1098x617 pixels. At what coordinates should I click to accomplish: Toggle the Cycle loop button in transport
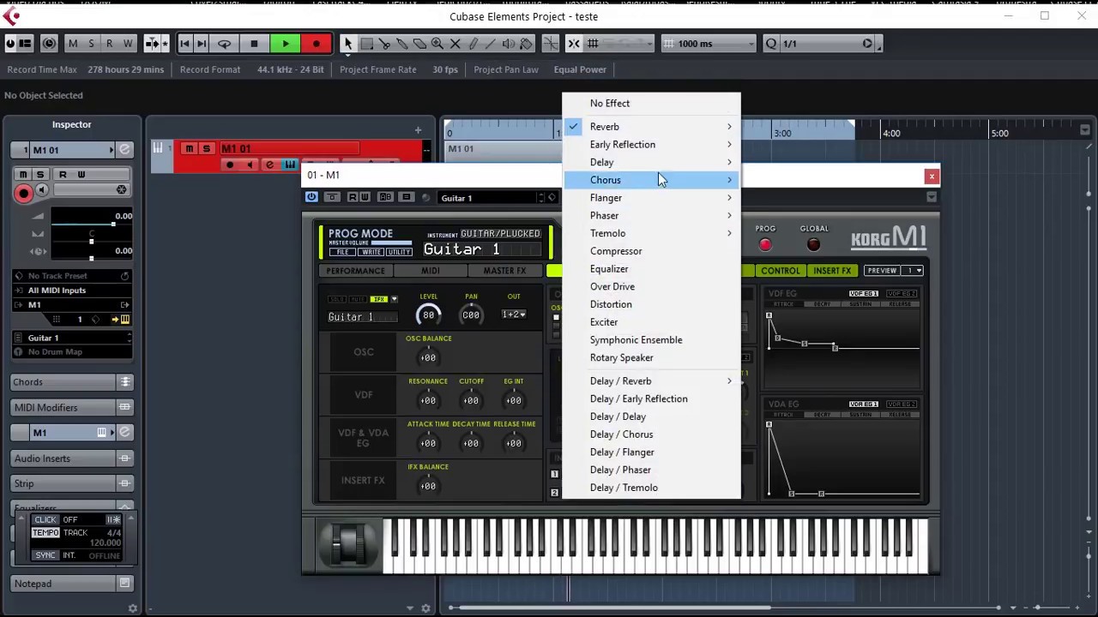tap(224, 44)
